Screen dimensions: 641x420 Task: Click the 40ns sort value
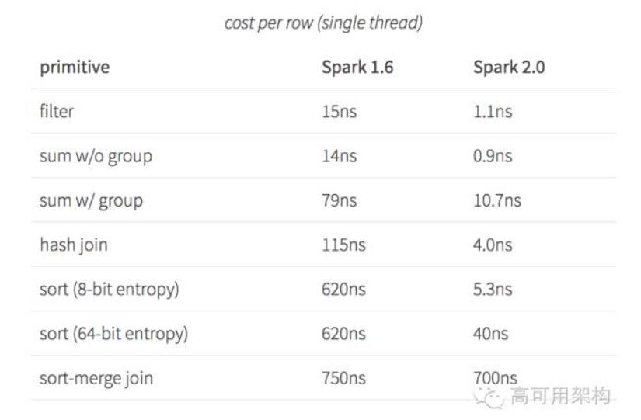coord(490,334)
